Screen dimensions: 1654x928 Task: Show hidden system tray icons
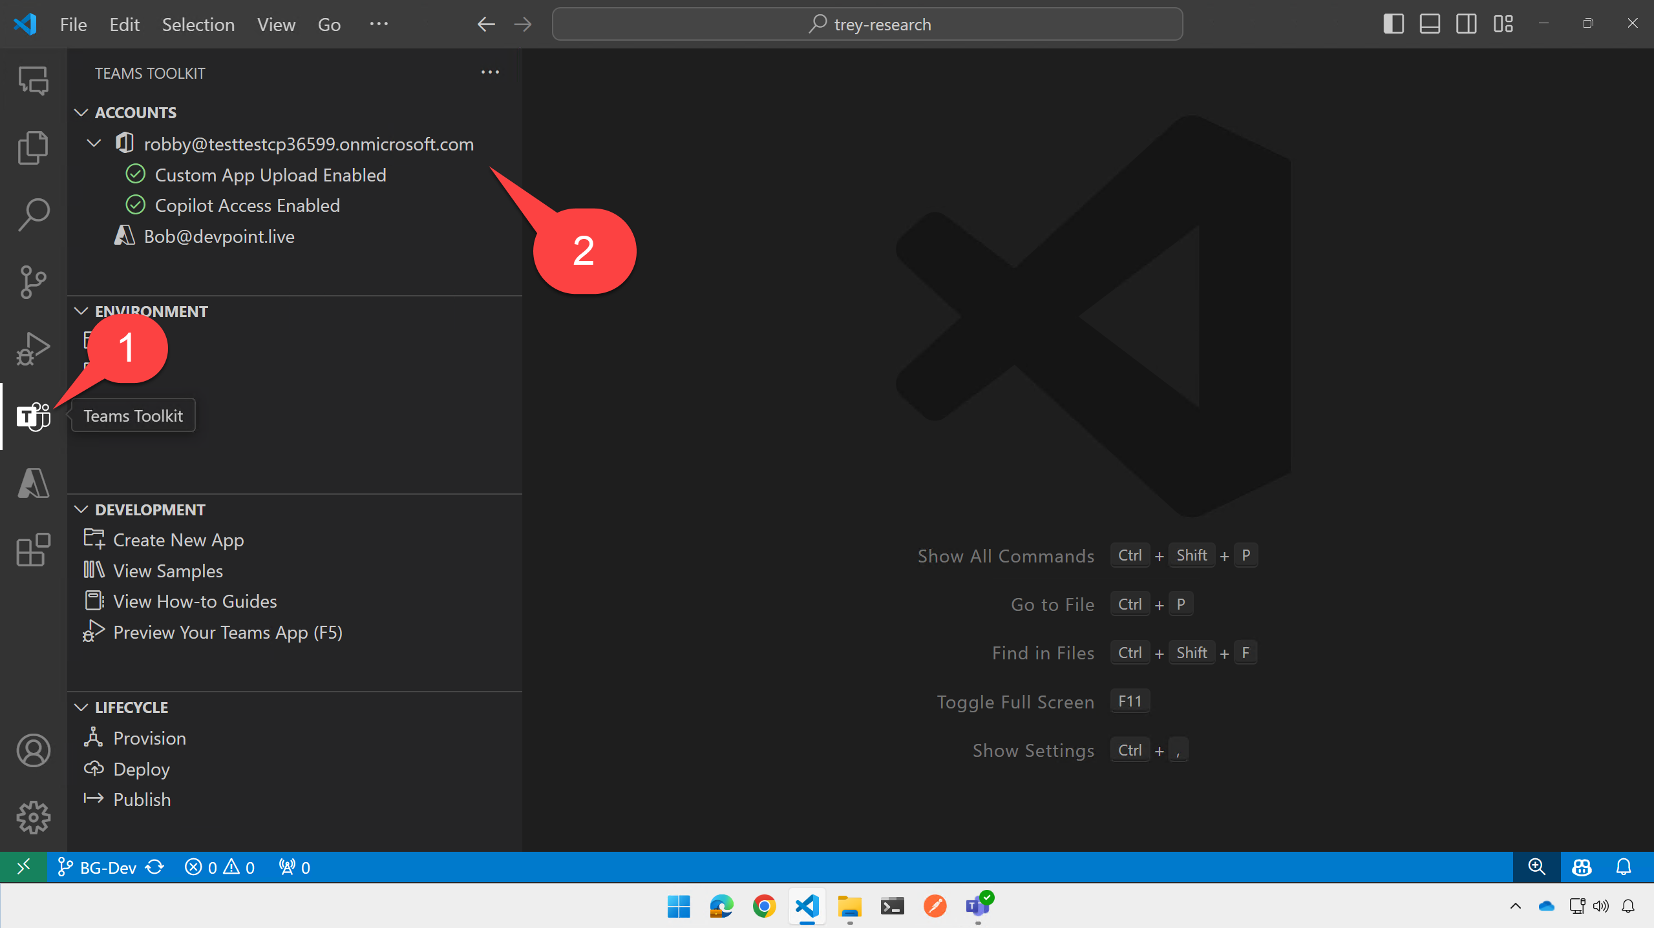(1515, 906)
